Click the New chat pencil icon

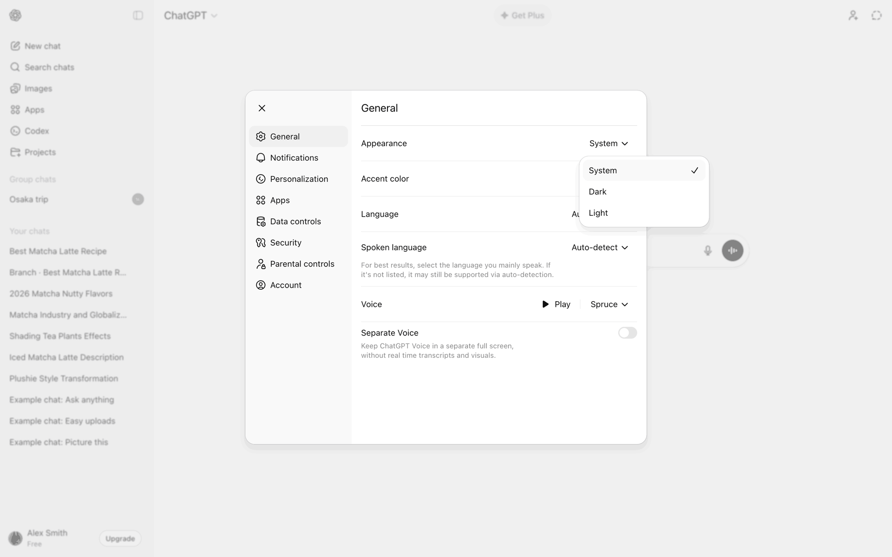(x=15, y=46)
